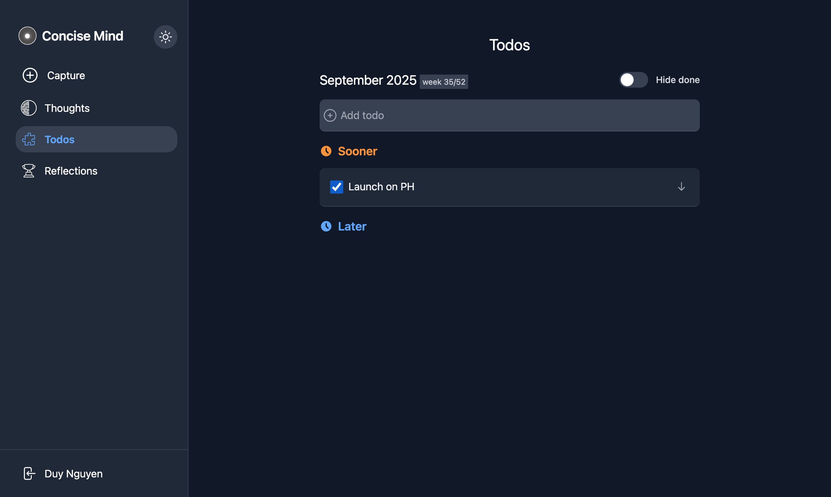Screen dimensions: 831x497
Task: Click the Todos puzzle piece icon
Action: point(29,139)
